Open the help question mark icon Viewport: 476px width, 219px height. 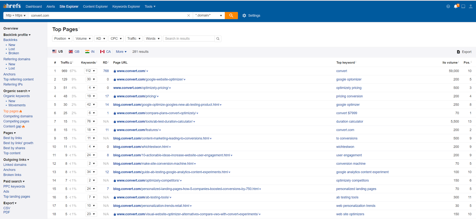pyautogui.click(x=448, y=6)
